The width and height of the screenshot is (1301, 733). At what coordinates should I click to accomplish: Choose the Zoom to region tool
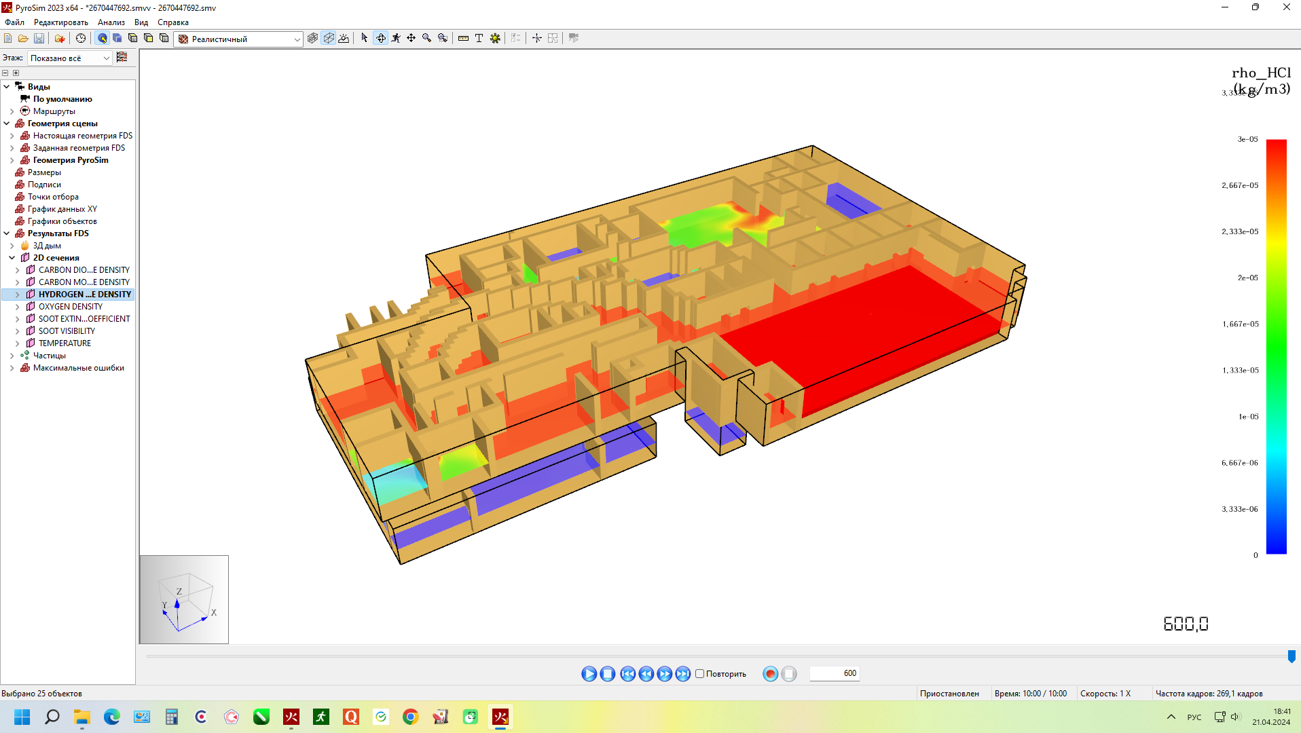pyautogui.click(x=443, y=39)
